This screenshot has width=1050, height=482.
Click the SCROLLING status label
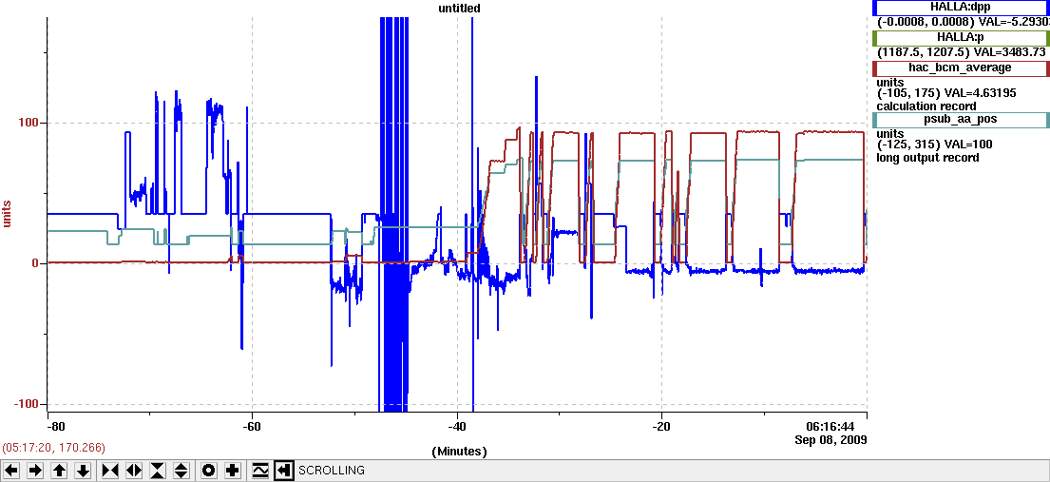332,471
